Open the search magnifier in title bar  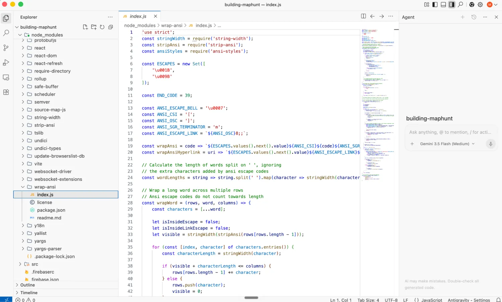point(461,4)
